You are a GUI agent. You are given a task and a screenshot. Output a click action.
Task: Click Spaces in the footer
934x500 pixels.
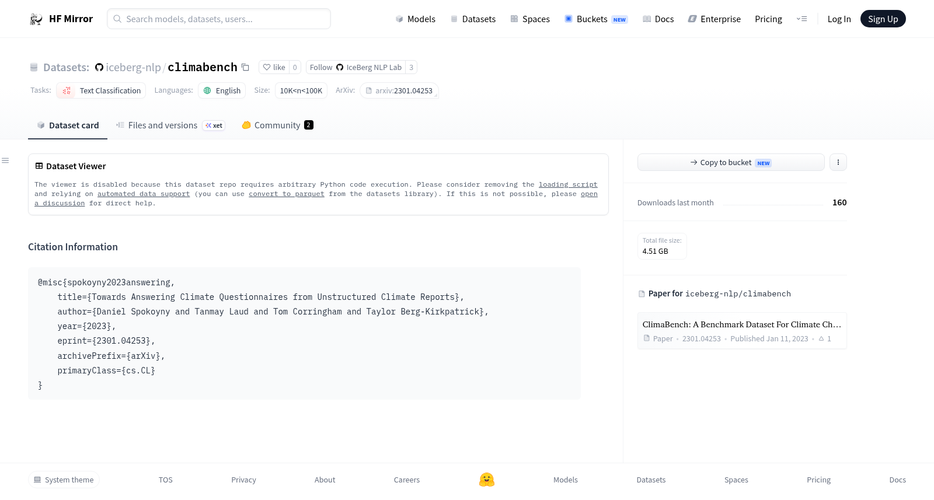pos(736,480)
